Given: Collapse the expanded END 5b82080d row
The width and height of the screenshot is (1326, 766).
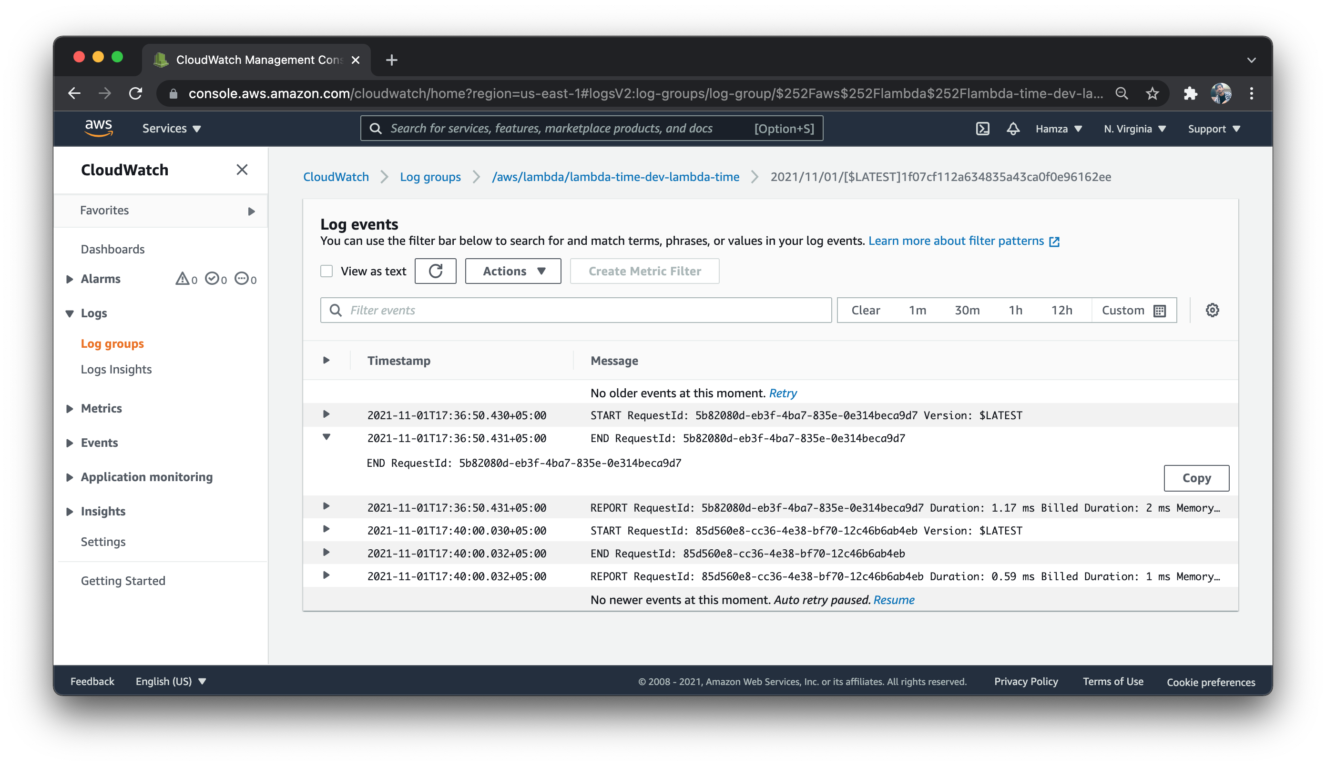Looking at the screenshot, I should 326,437.
